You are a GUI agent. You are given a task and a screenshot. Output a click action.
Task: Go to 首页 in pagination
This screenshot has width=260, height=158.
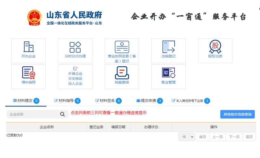tap(203, 137)
